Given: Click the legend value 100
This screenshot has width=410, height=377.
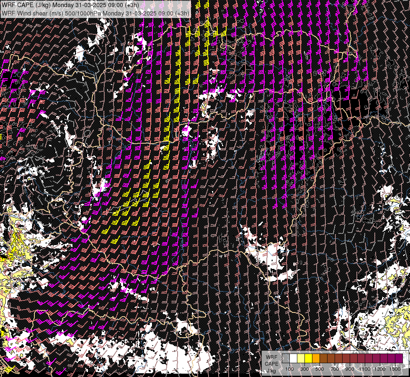Looking at the screenshot, I should pyautogui.click(x=289, y=369).
